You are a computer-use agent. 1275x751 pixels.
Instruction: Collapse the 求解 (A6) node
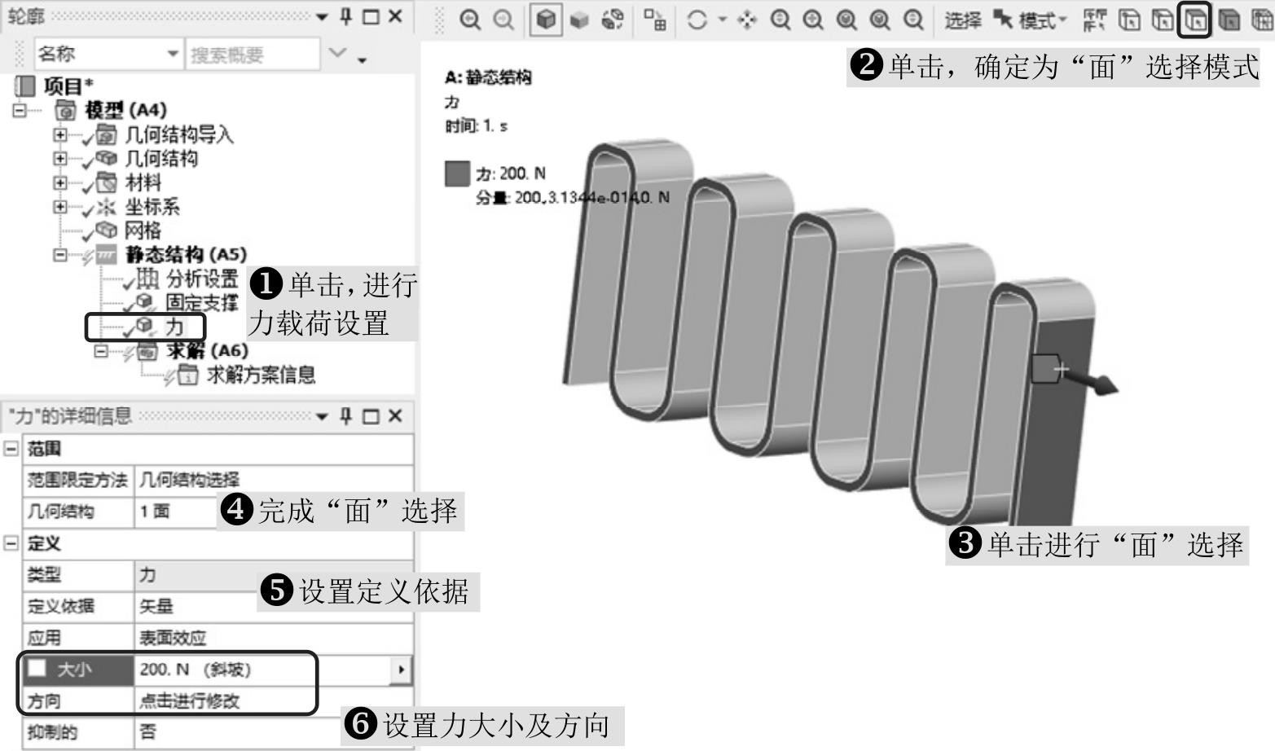point(101,351)
